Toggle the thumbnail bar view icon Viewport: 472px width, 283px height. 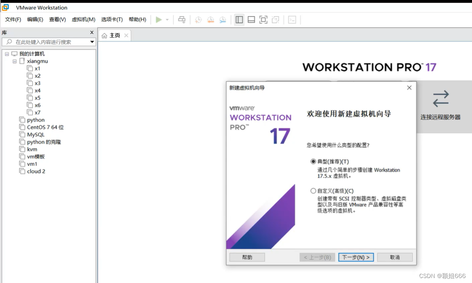(251, 20)
